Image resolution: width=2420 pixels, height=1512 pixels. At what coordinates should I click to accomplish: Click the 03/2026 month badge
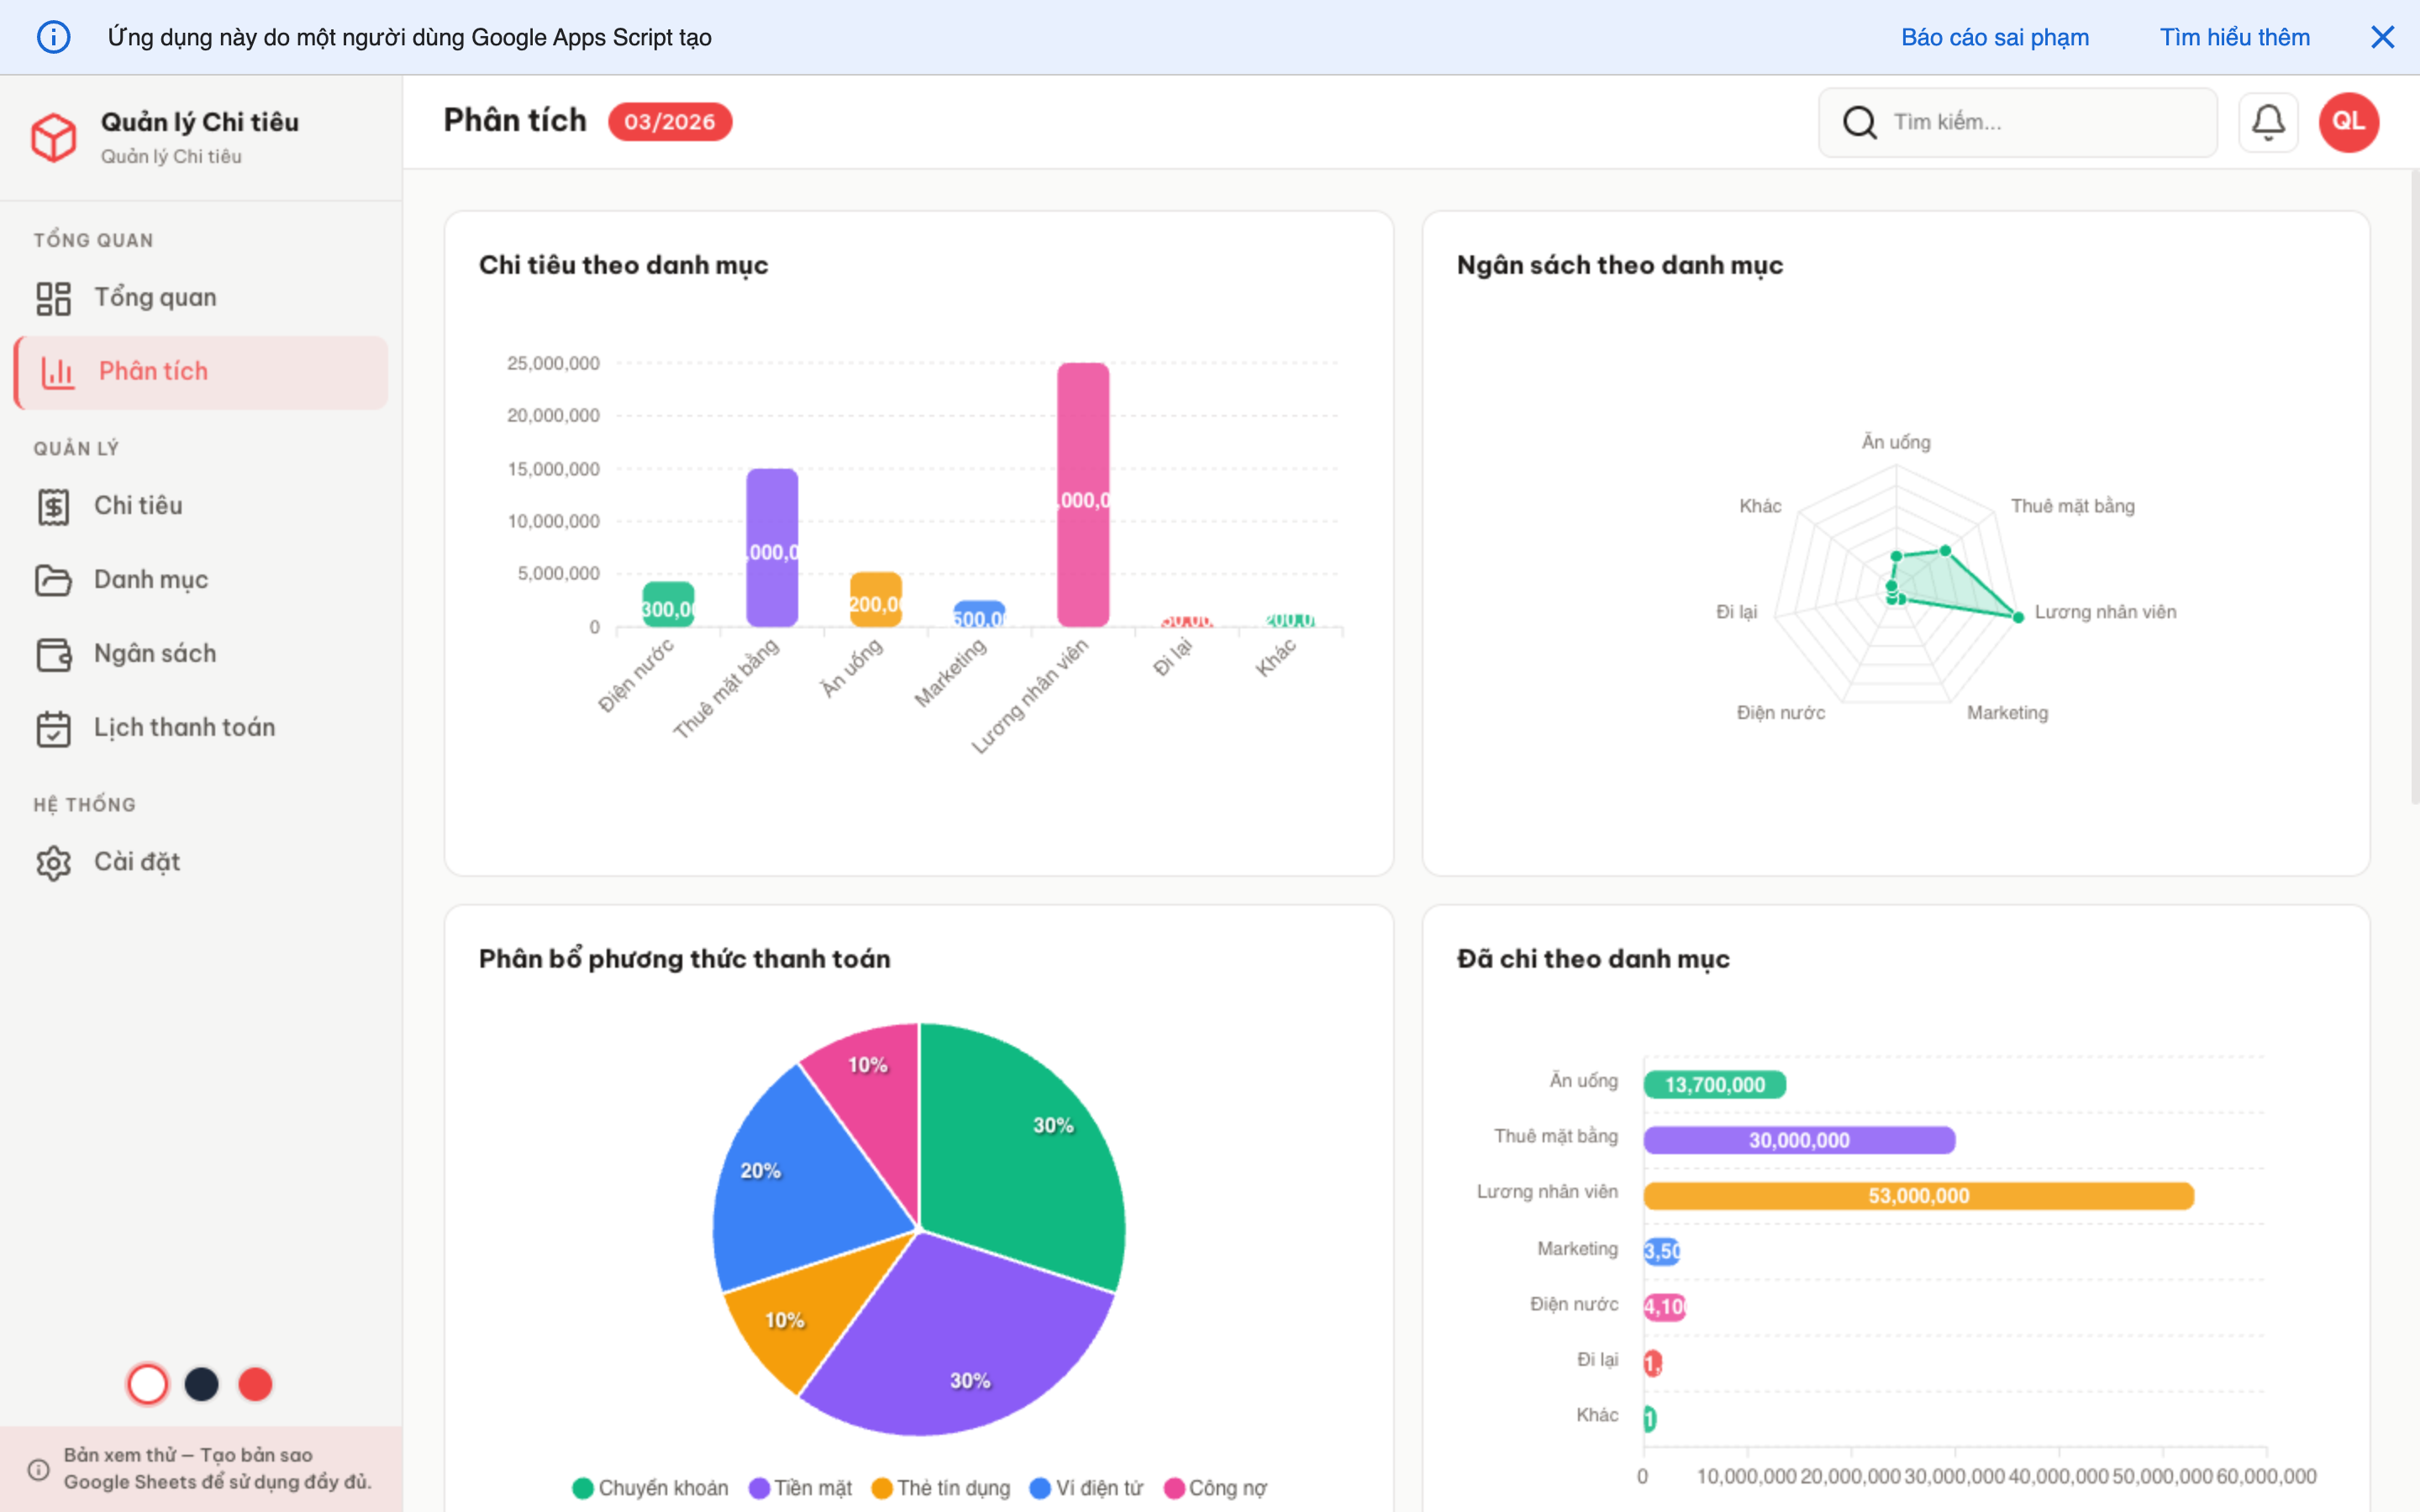coord(669,122)
